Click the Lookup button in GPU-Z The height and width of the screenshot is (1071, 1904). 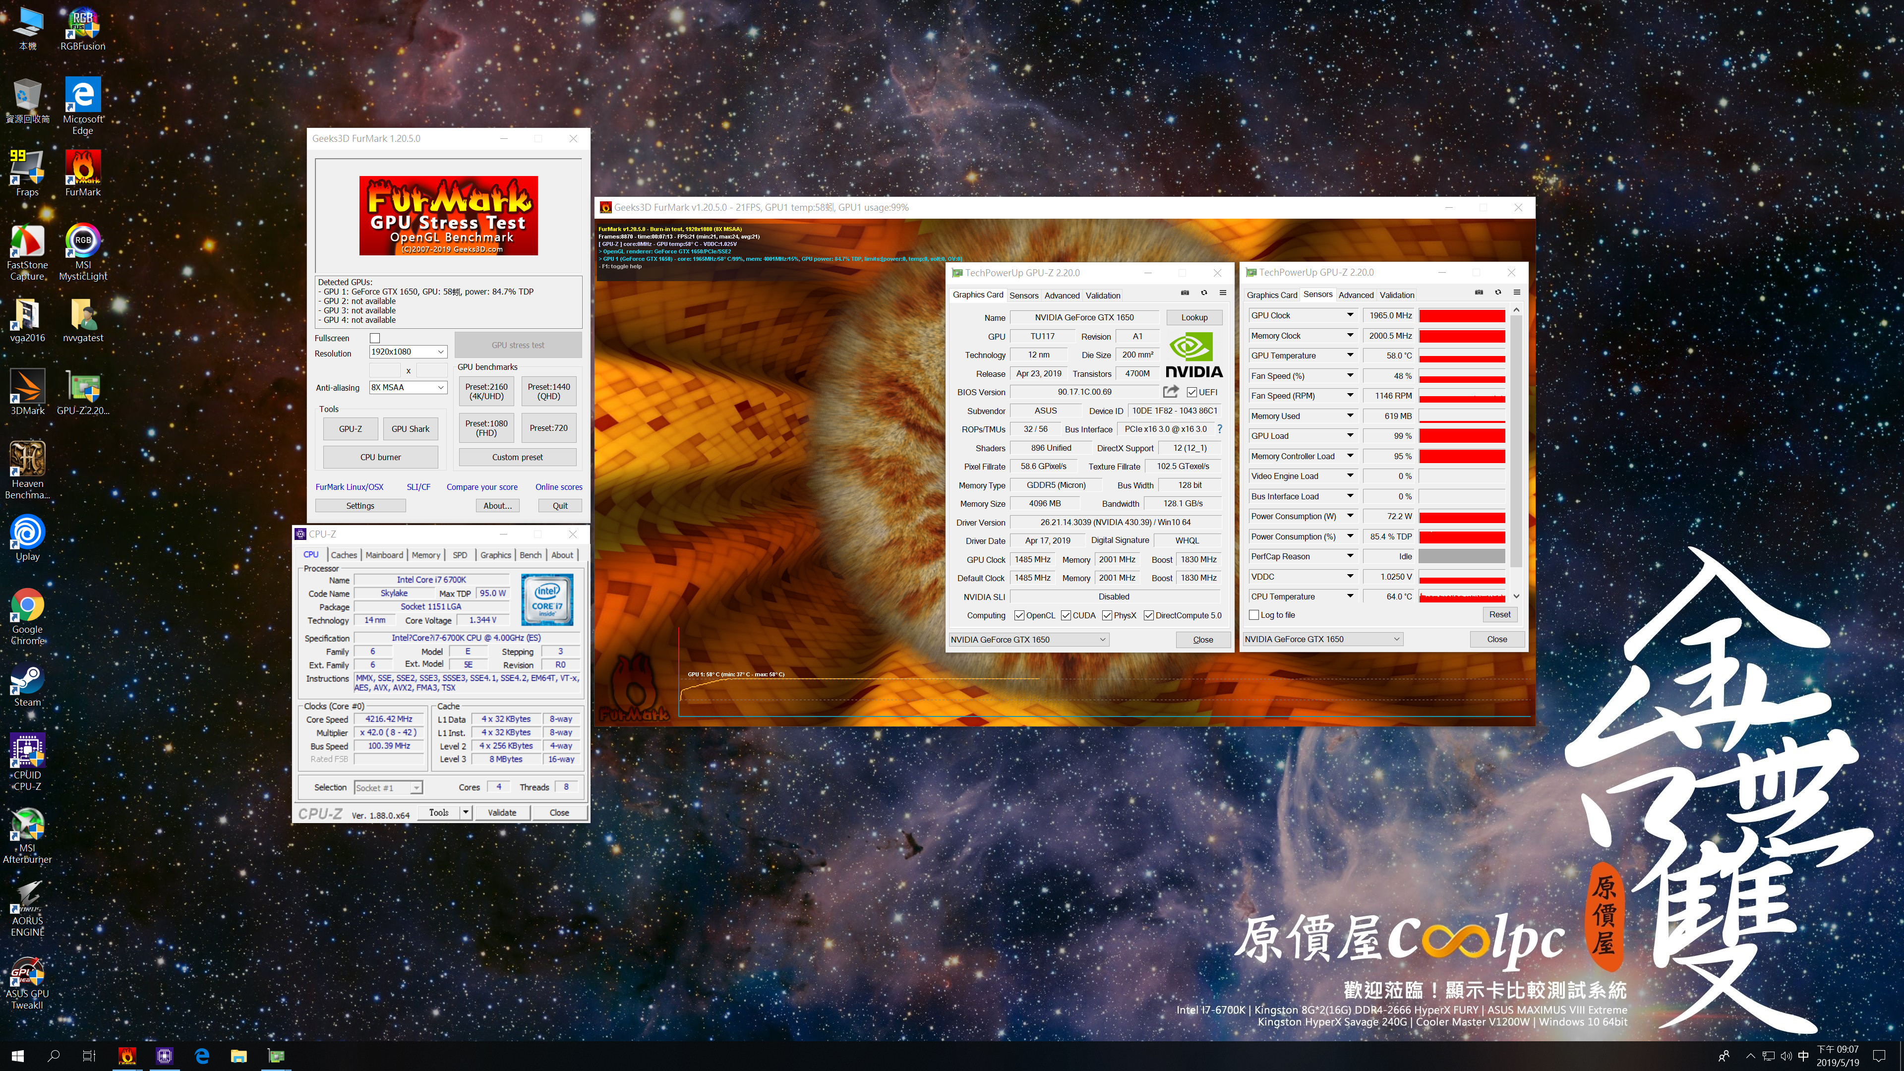(x=1194, y=317)
